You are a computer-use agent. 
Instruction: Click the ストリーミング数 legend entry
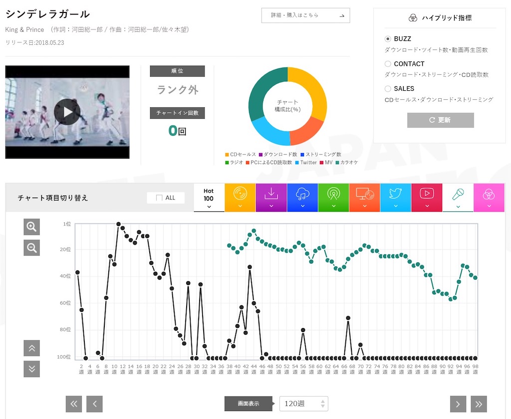[x=321, y=155]
